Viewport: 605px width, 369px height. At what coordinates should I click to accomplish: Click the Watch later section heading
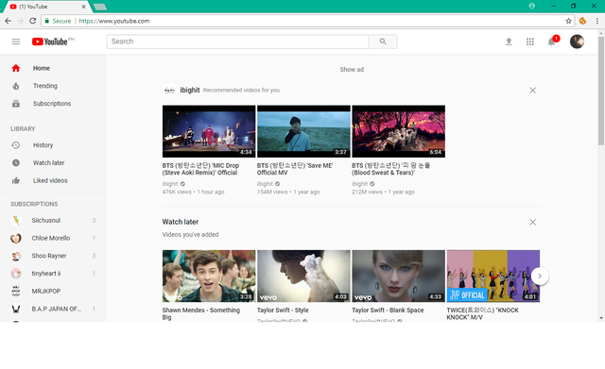(181, 222)
